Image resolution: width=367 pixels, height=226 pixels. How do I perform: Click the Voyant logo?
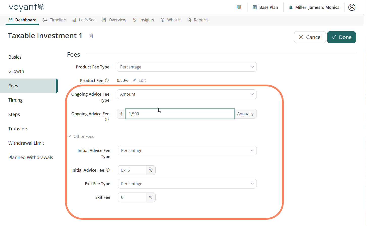[26, 7]
